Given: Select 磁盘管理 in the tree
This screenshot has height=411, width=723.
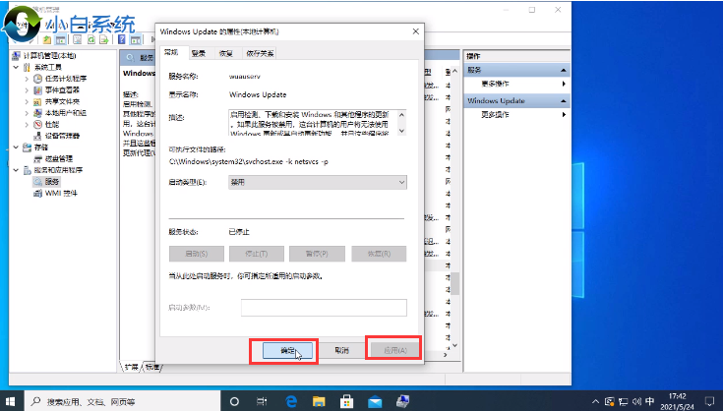Looking at the screenshot, I should pyautogui.click(x=59, y=159).
